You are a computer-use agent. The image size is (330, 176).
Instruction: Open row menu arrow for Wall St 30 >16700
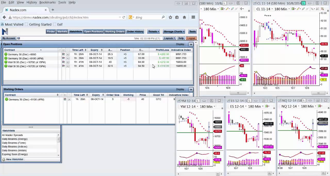pyautogui.click(x=68, y=62)
